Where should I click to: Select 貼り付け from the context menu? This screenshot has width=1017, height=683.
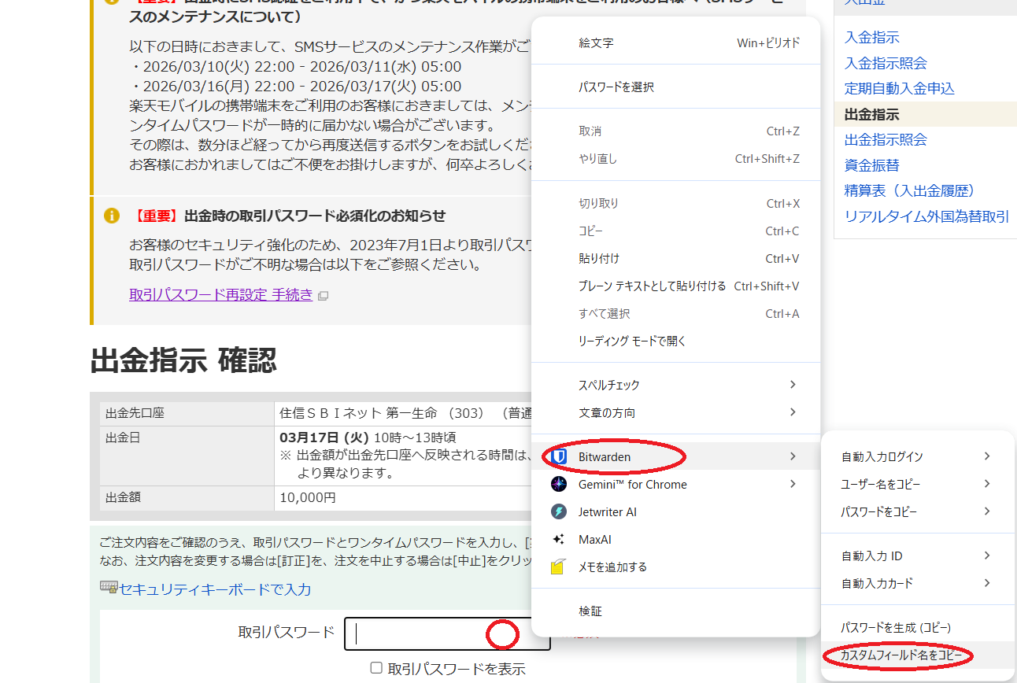pyautogui.click(x=599, y=258)
